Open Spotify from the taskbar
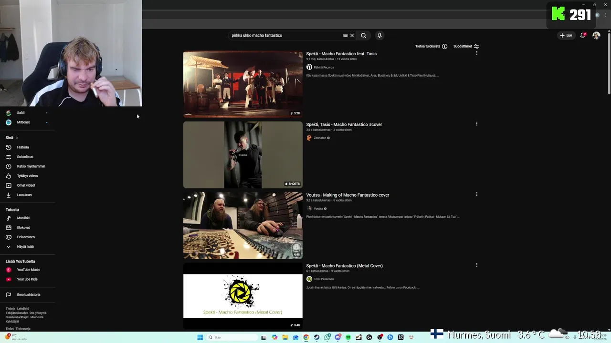 [x=348, y=337]
